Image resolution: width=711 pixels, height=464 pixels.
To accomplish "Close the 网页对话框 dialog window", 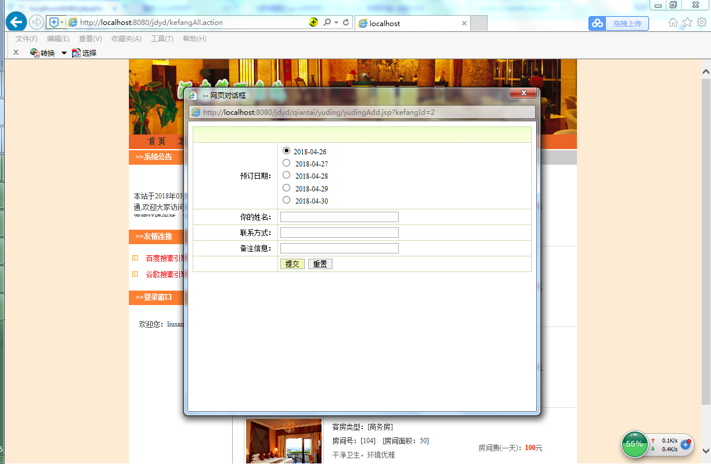I will 524,93.
